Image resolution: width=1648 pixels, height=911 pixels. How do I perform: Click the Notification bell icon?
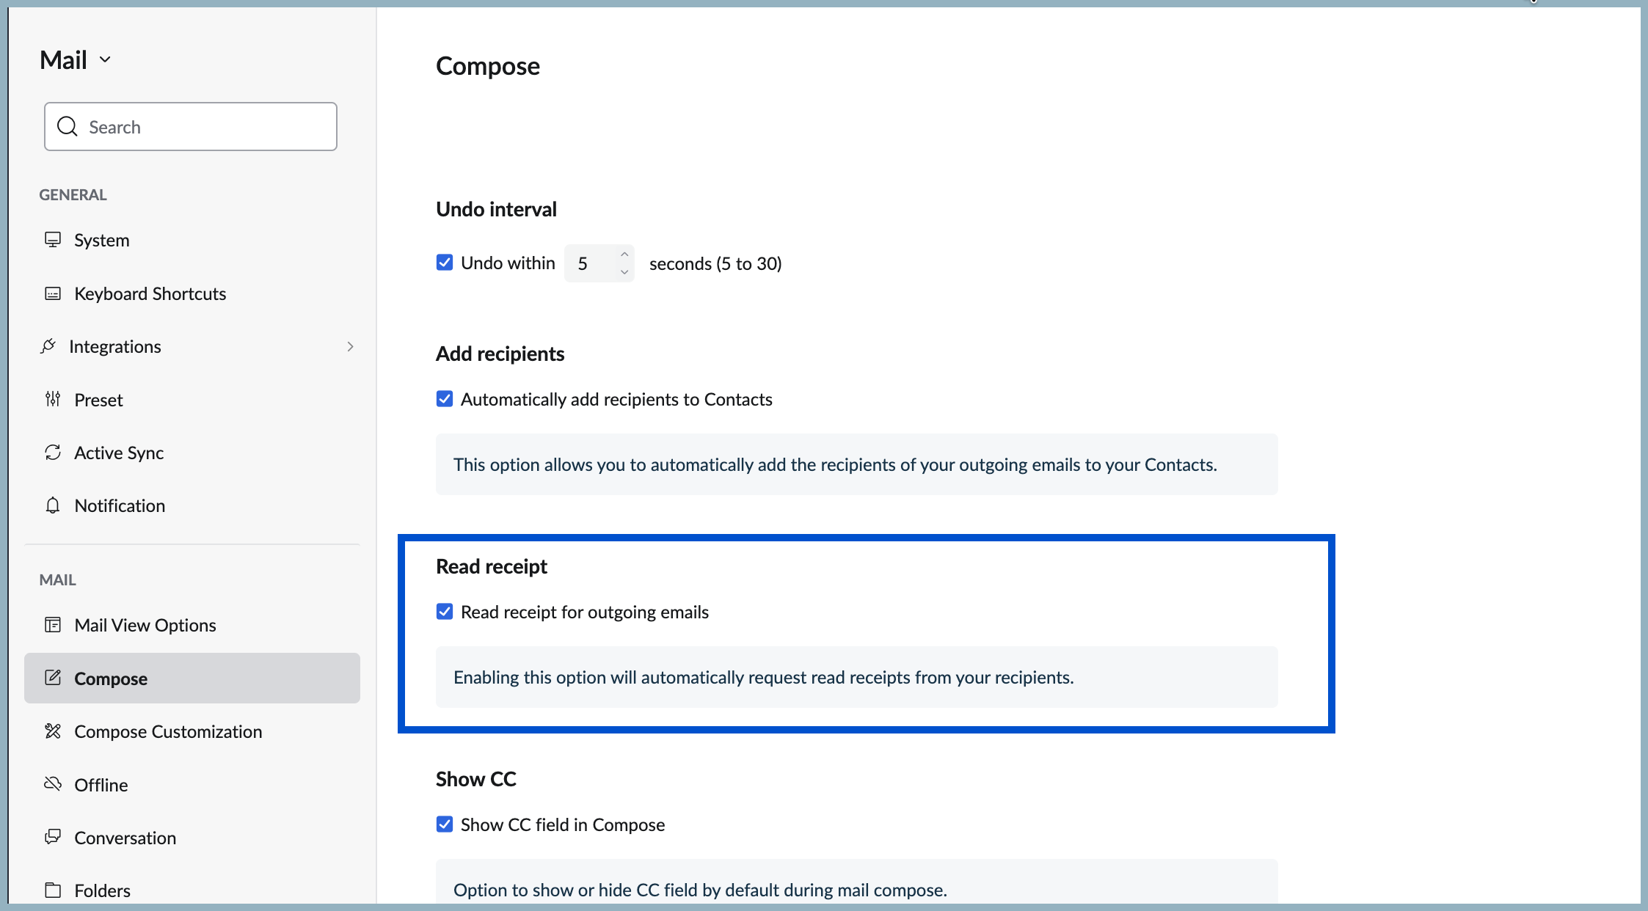tap(53, 505)
